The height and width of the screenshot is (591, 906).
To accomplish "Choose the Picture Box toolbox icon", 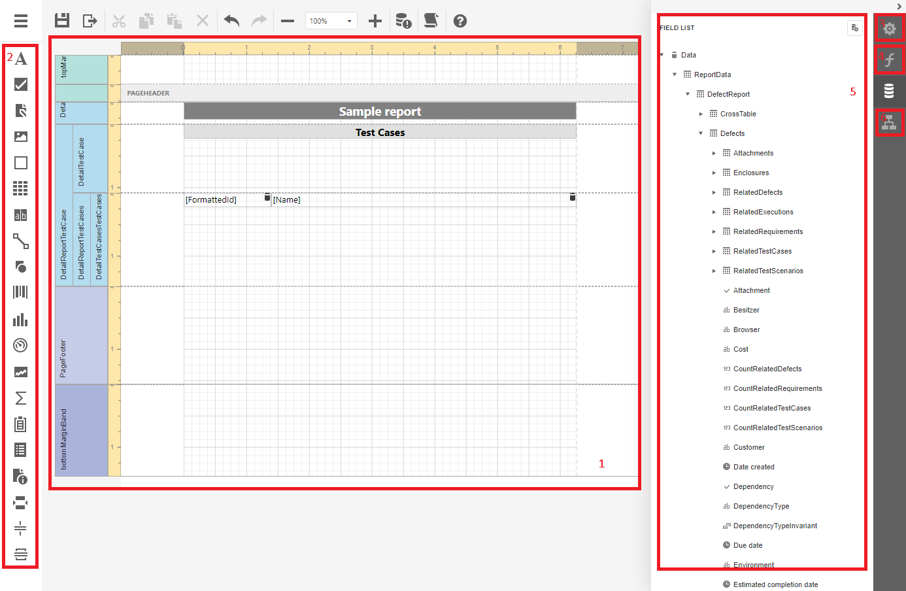I will [20, 137].
